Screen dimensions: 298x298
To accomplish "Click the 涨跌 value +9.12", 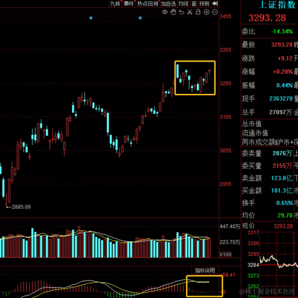I will (x=285, y=58).
